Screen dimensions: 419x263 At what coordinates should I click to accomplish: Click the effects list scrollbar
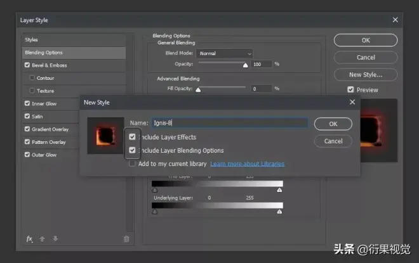click(130, 133)
